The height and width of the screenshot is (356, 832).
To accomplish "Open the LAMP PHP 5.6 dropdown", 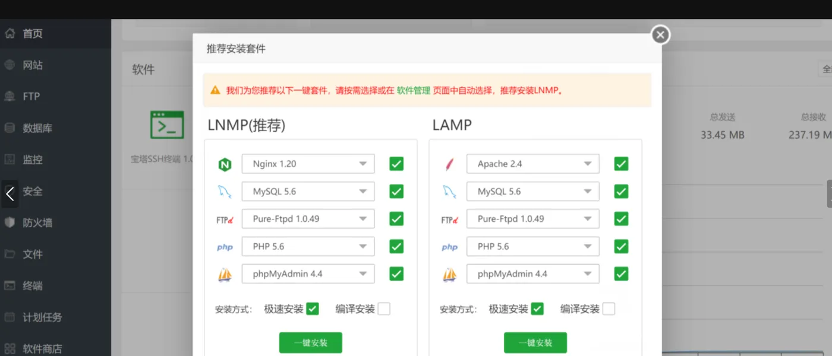I will click(532, 246).
